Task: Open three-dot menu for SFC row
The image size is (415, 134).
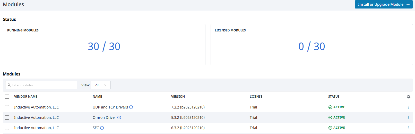Action: 409,128
